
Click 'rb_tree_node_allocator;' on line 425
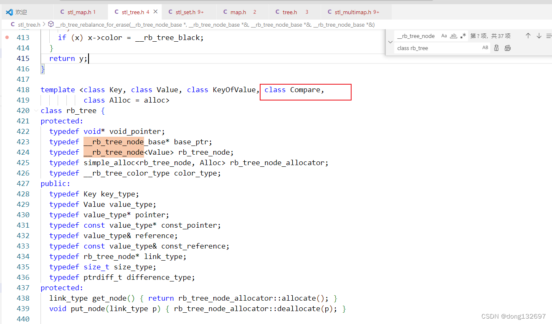coord(279,163)
